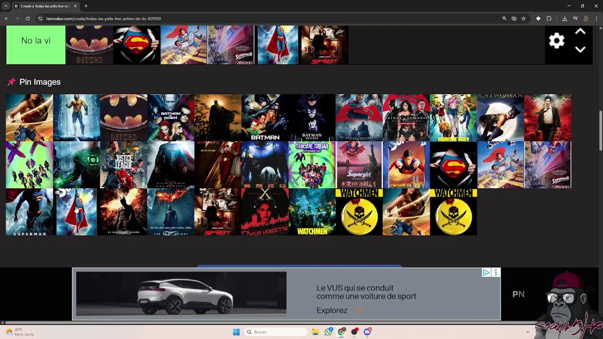Viewport: 603px width, 339px height.
Task: Go back to previous page
Action: [7, 18]
